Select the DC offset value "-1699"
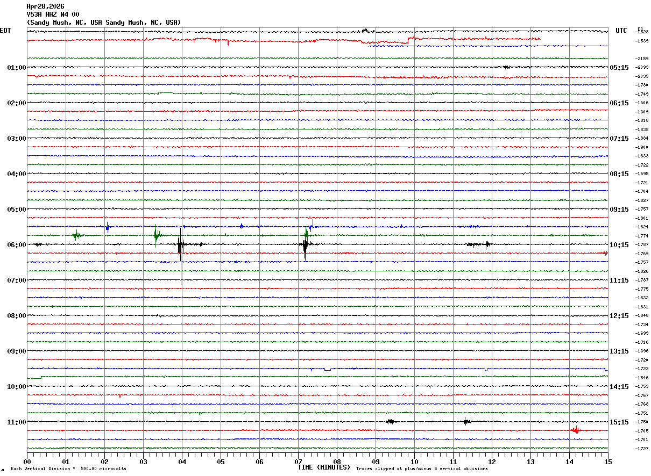The height and width of the screenshot is (476, 651). [x=642, y=334]
